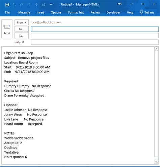Switch to the Format Text tab
Screen dimensions: 160x167
point(76,12)
